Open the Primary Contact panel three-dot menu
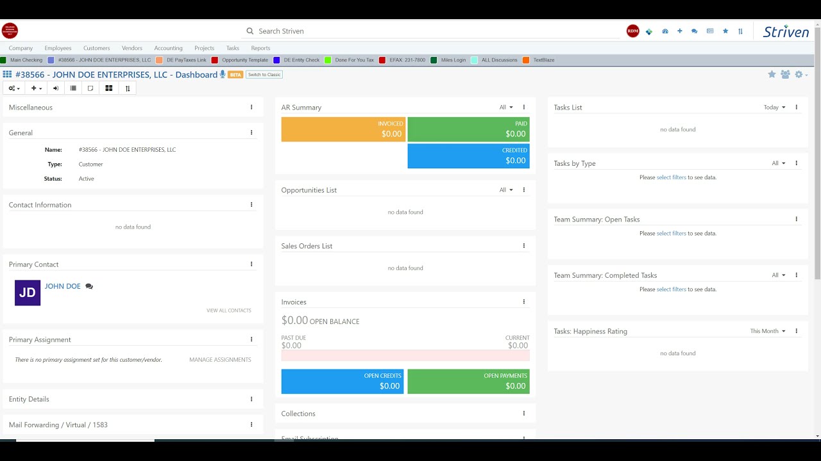Viewport: 821px width, 461px height. point(251,264)
